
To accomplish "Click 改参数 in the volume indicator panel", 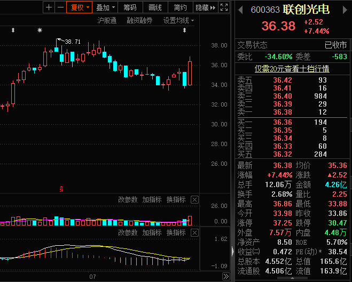I will point(128,199).
